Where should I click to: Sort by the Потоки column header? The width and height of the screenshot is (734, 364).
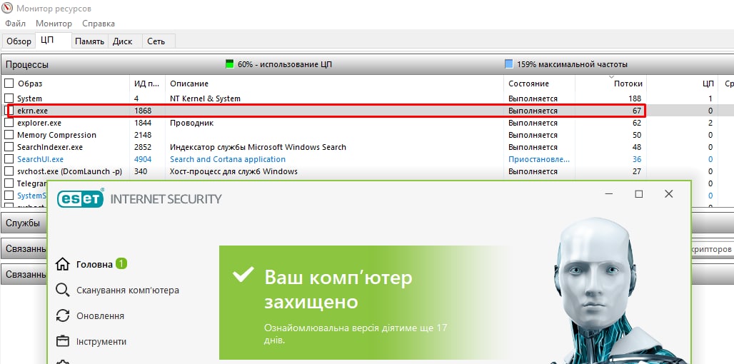click(x=628, y=84)
